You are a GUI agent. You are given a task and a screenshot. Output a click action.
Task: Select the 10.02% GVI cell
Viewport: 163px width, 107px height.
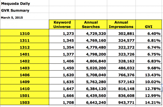click(x=149, y=81)
